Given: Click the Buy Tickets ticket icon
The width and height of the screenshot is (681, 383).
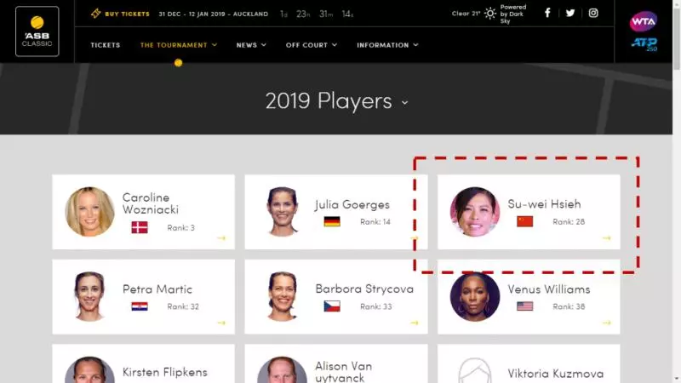Looking at the screenshot, I should (x=95, y=14).
